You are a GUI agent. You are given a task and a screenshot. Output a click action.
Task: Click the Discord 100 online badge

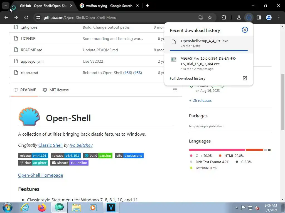click(x=69, y=163)
